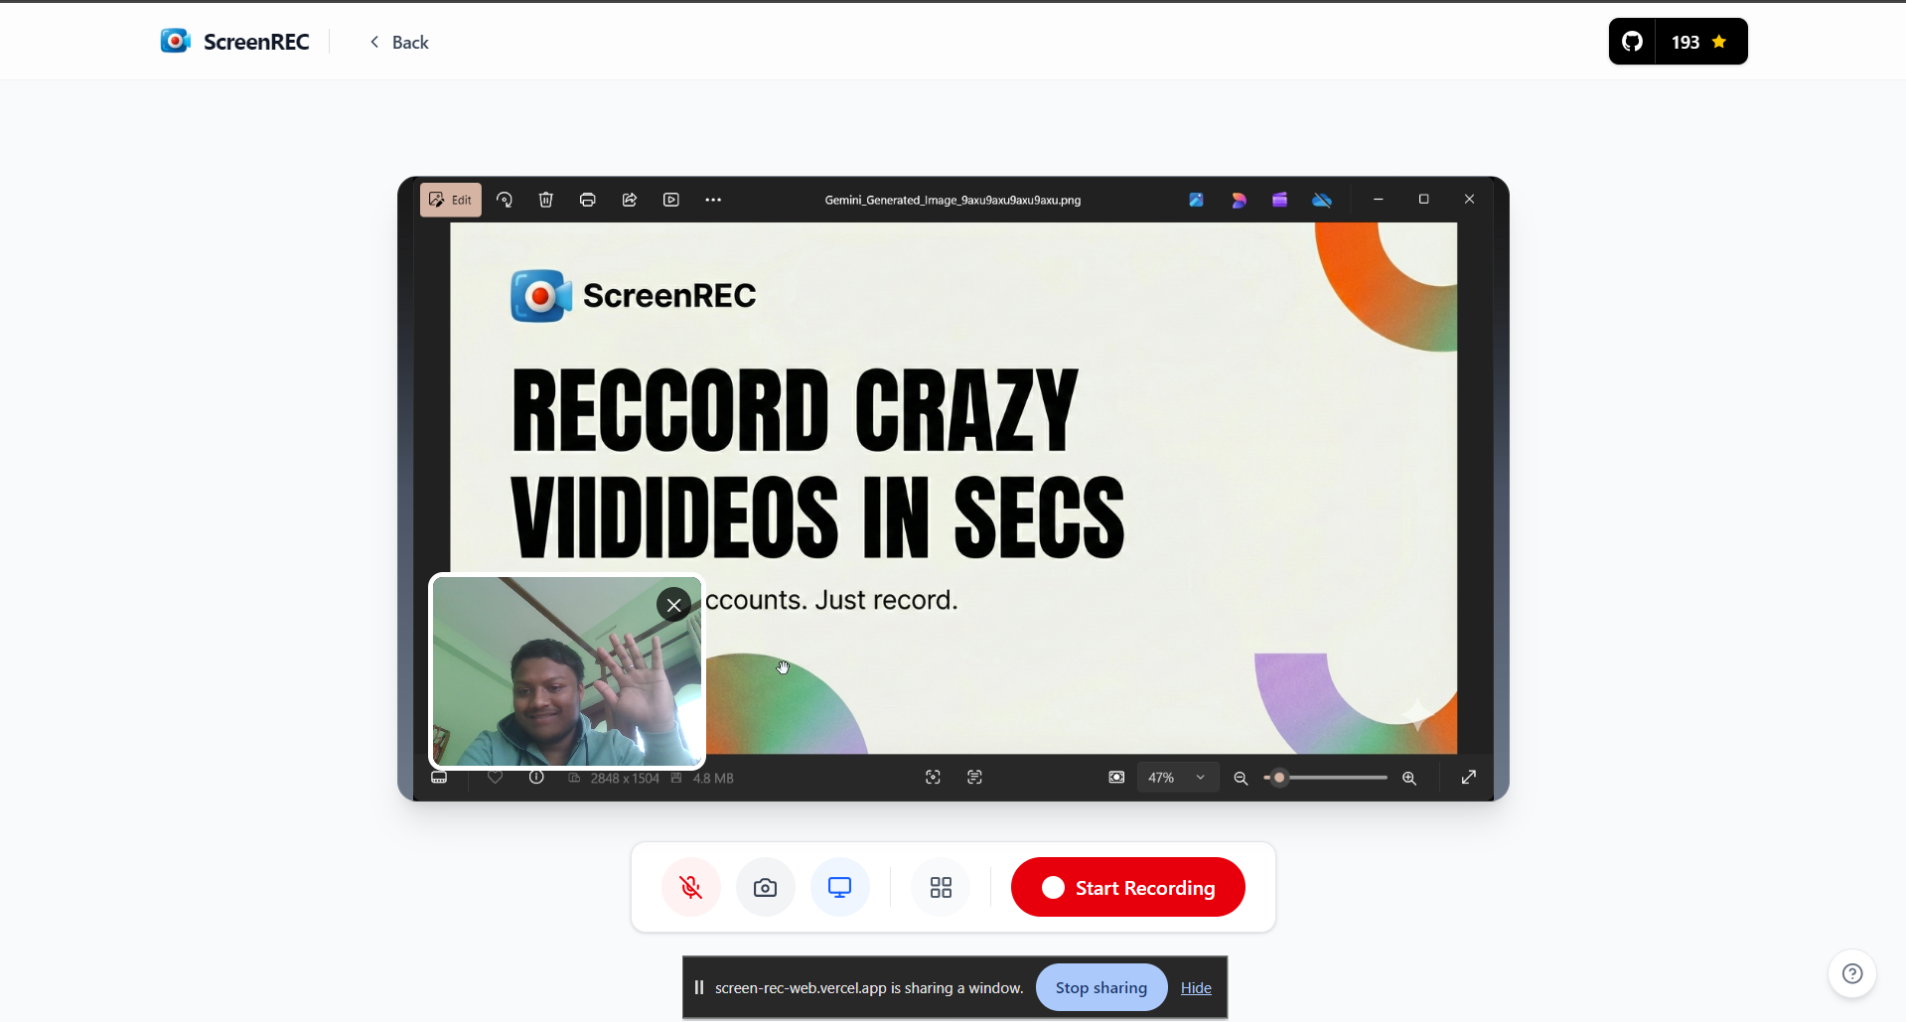Click the Rotate image icon
The height and width of the screenshot is (1022, 1906).
pos(505,199)
